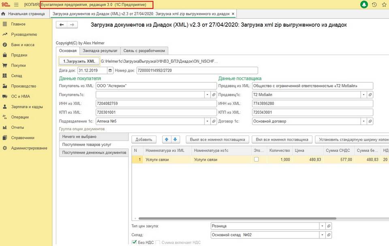Click Выкл все номенкл поставщика
The width and height of the screenshot is (389, 246).
click(x=217, y=140)
